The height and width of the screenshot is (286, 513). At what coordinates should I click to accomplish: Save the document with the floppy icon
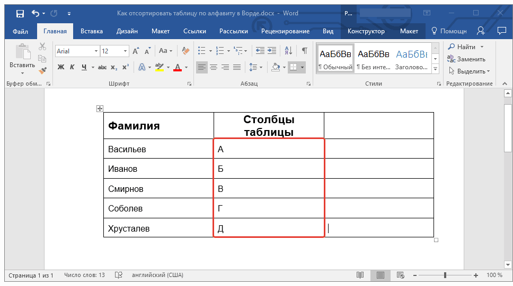[x=20, y=13]
